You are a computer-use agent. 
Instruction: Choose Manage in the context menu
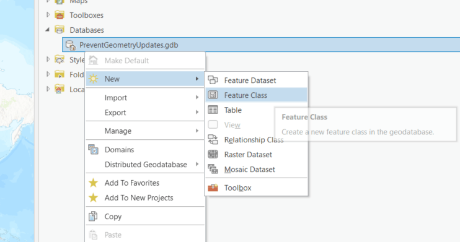(145, 131)
